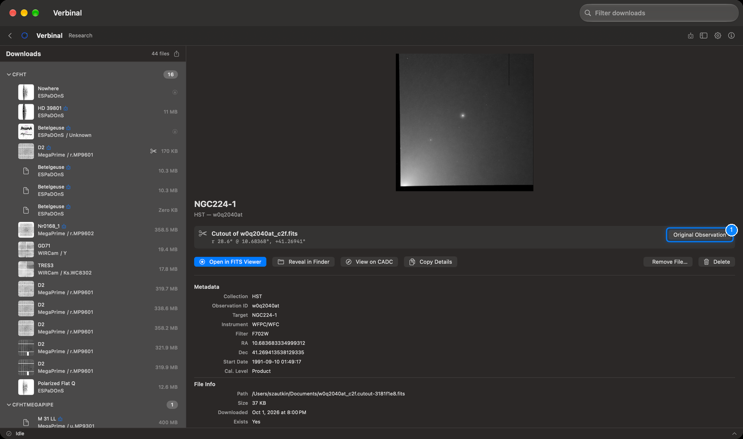Click the scissors icon on the 170 KB D2 row

[x=153, y=151]
